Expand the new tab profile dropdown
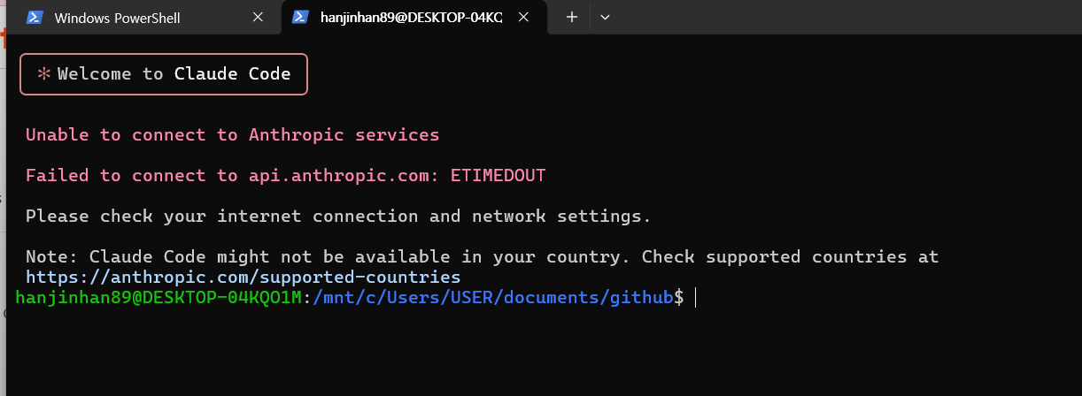This screenshot has width=1082, height=396. coord(606,18)
